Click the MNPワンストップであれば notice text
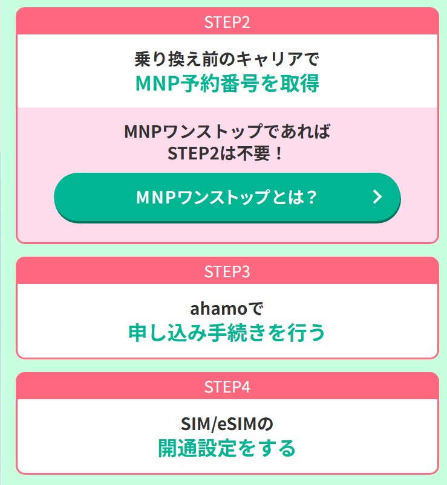 [227, 131]
